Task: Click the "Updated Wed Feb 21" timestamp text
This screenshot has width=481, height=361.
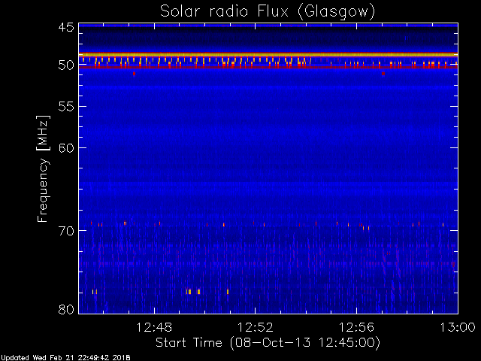Action: click(65, 358)
